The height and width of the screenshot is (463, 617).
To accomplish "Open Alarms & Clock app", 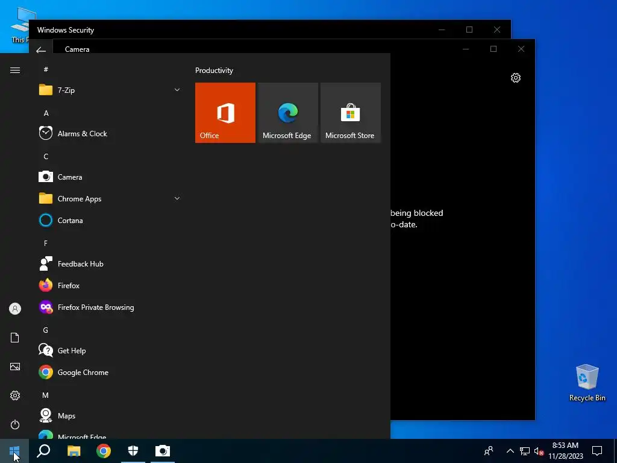I will [110, 133].
